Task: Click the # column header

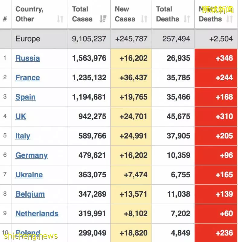Action: pyautogui.click(x=5, y=19)
